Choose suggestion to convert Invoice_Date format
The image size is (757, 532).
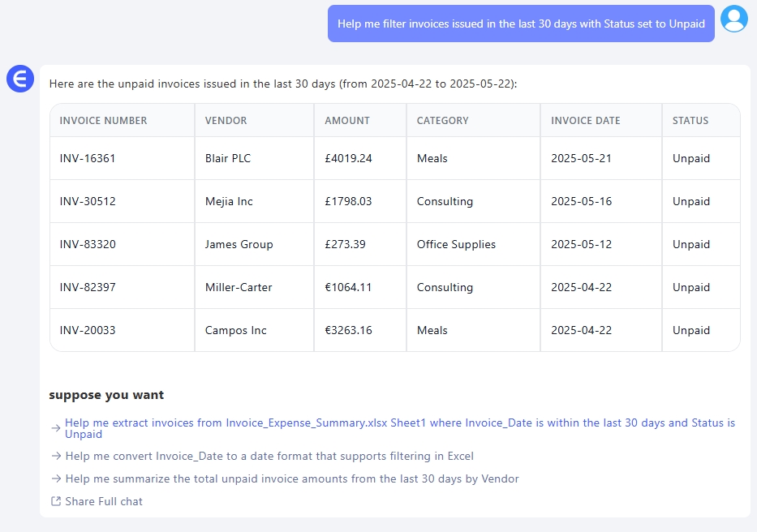click(269, 457)
